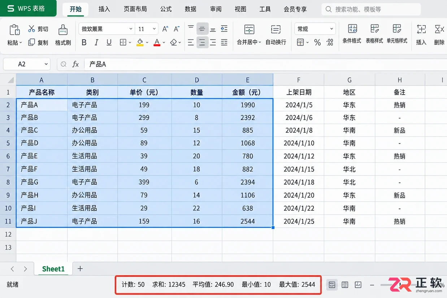The height and width of the screenshot is (298, 447).
Task: Apply the red font color A
Action: point(157,43)
